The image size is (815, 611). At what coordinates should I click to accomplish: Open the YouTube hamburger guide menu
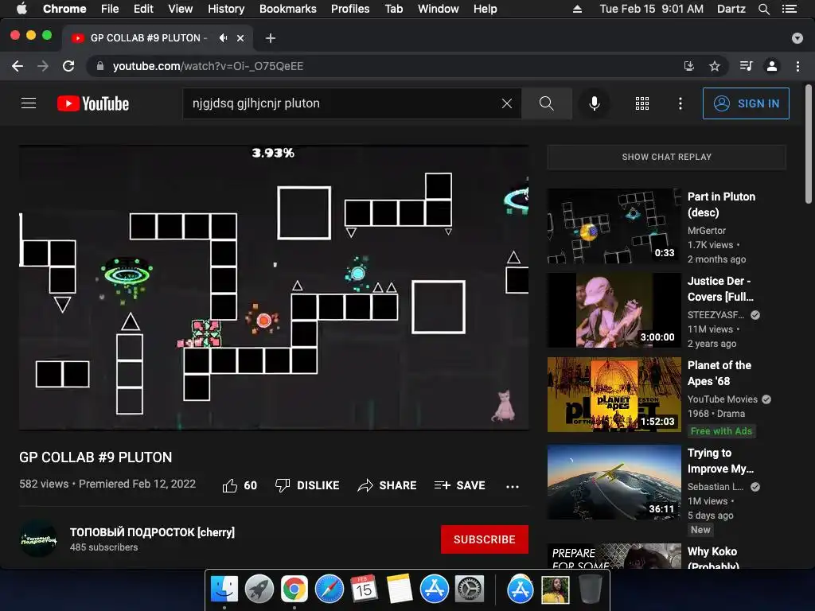(29, 103)
